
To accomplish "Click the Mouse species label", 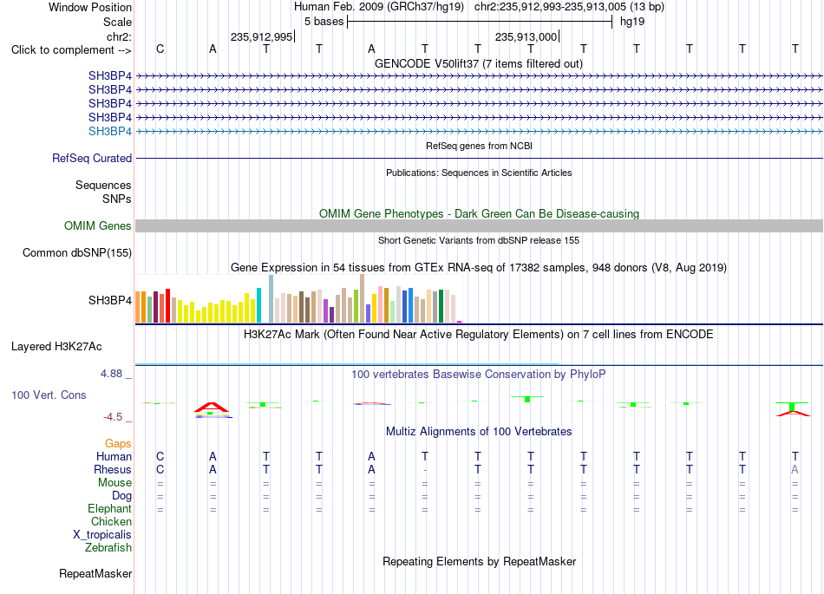I will pyautogui.click(x=114, y=483).
